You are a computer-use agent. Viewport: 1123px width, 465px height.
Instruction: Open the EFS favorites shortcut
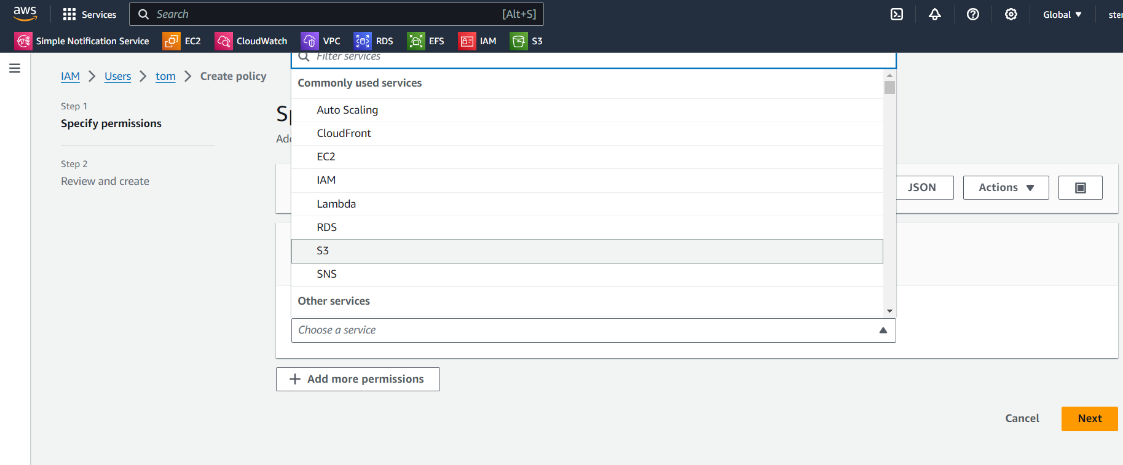coord(426,41)
